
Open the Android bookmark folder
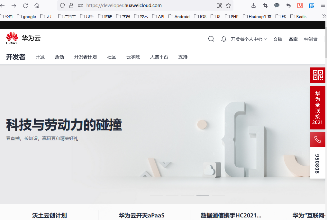(179, 16)
